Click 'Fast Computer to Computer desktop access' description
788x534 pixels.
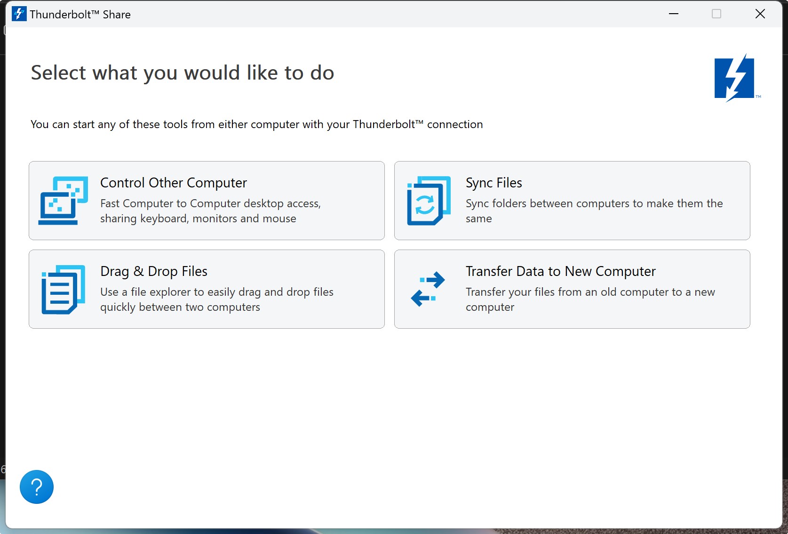click(210, 211)
